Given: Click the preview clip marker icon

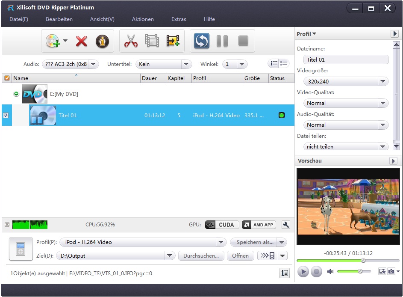Looking at the screenshot, I should [x=382, y=271].
